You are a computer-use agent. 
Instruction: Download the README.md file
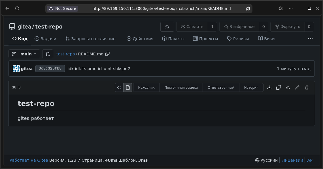[x=269, y=88]
